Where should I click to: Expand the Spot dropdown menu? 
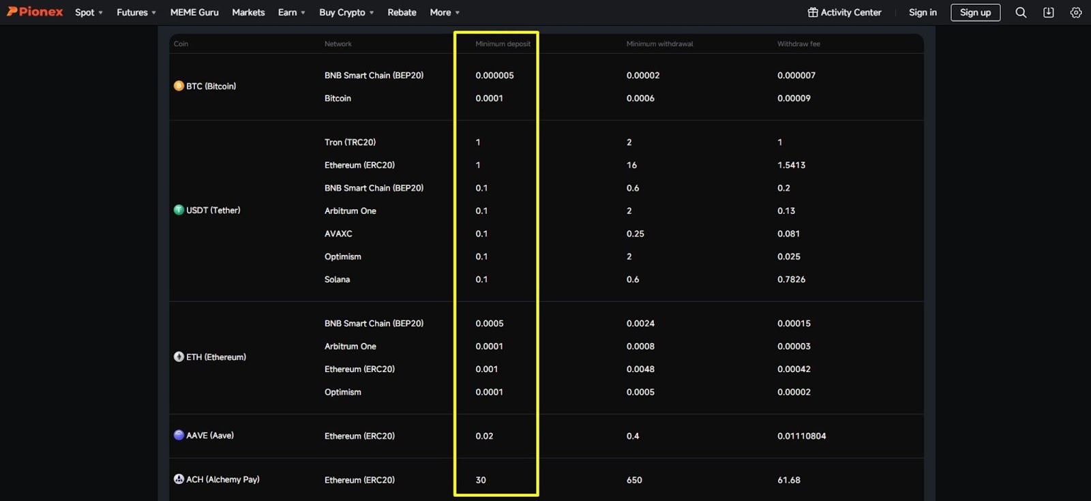click(89, 12)
